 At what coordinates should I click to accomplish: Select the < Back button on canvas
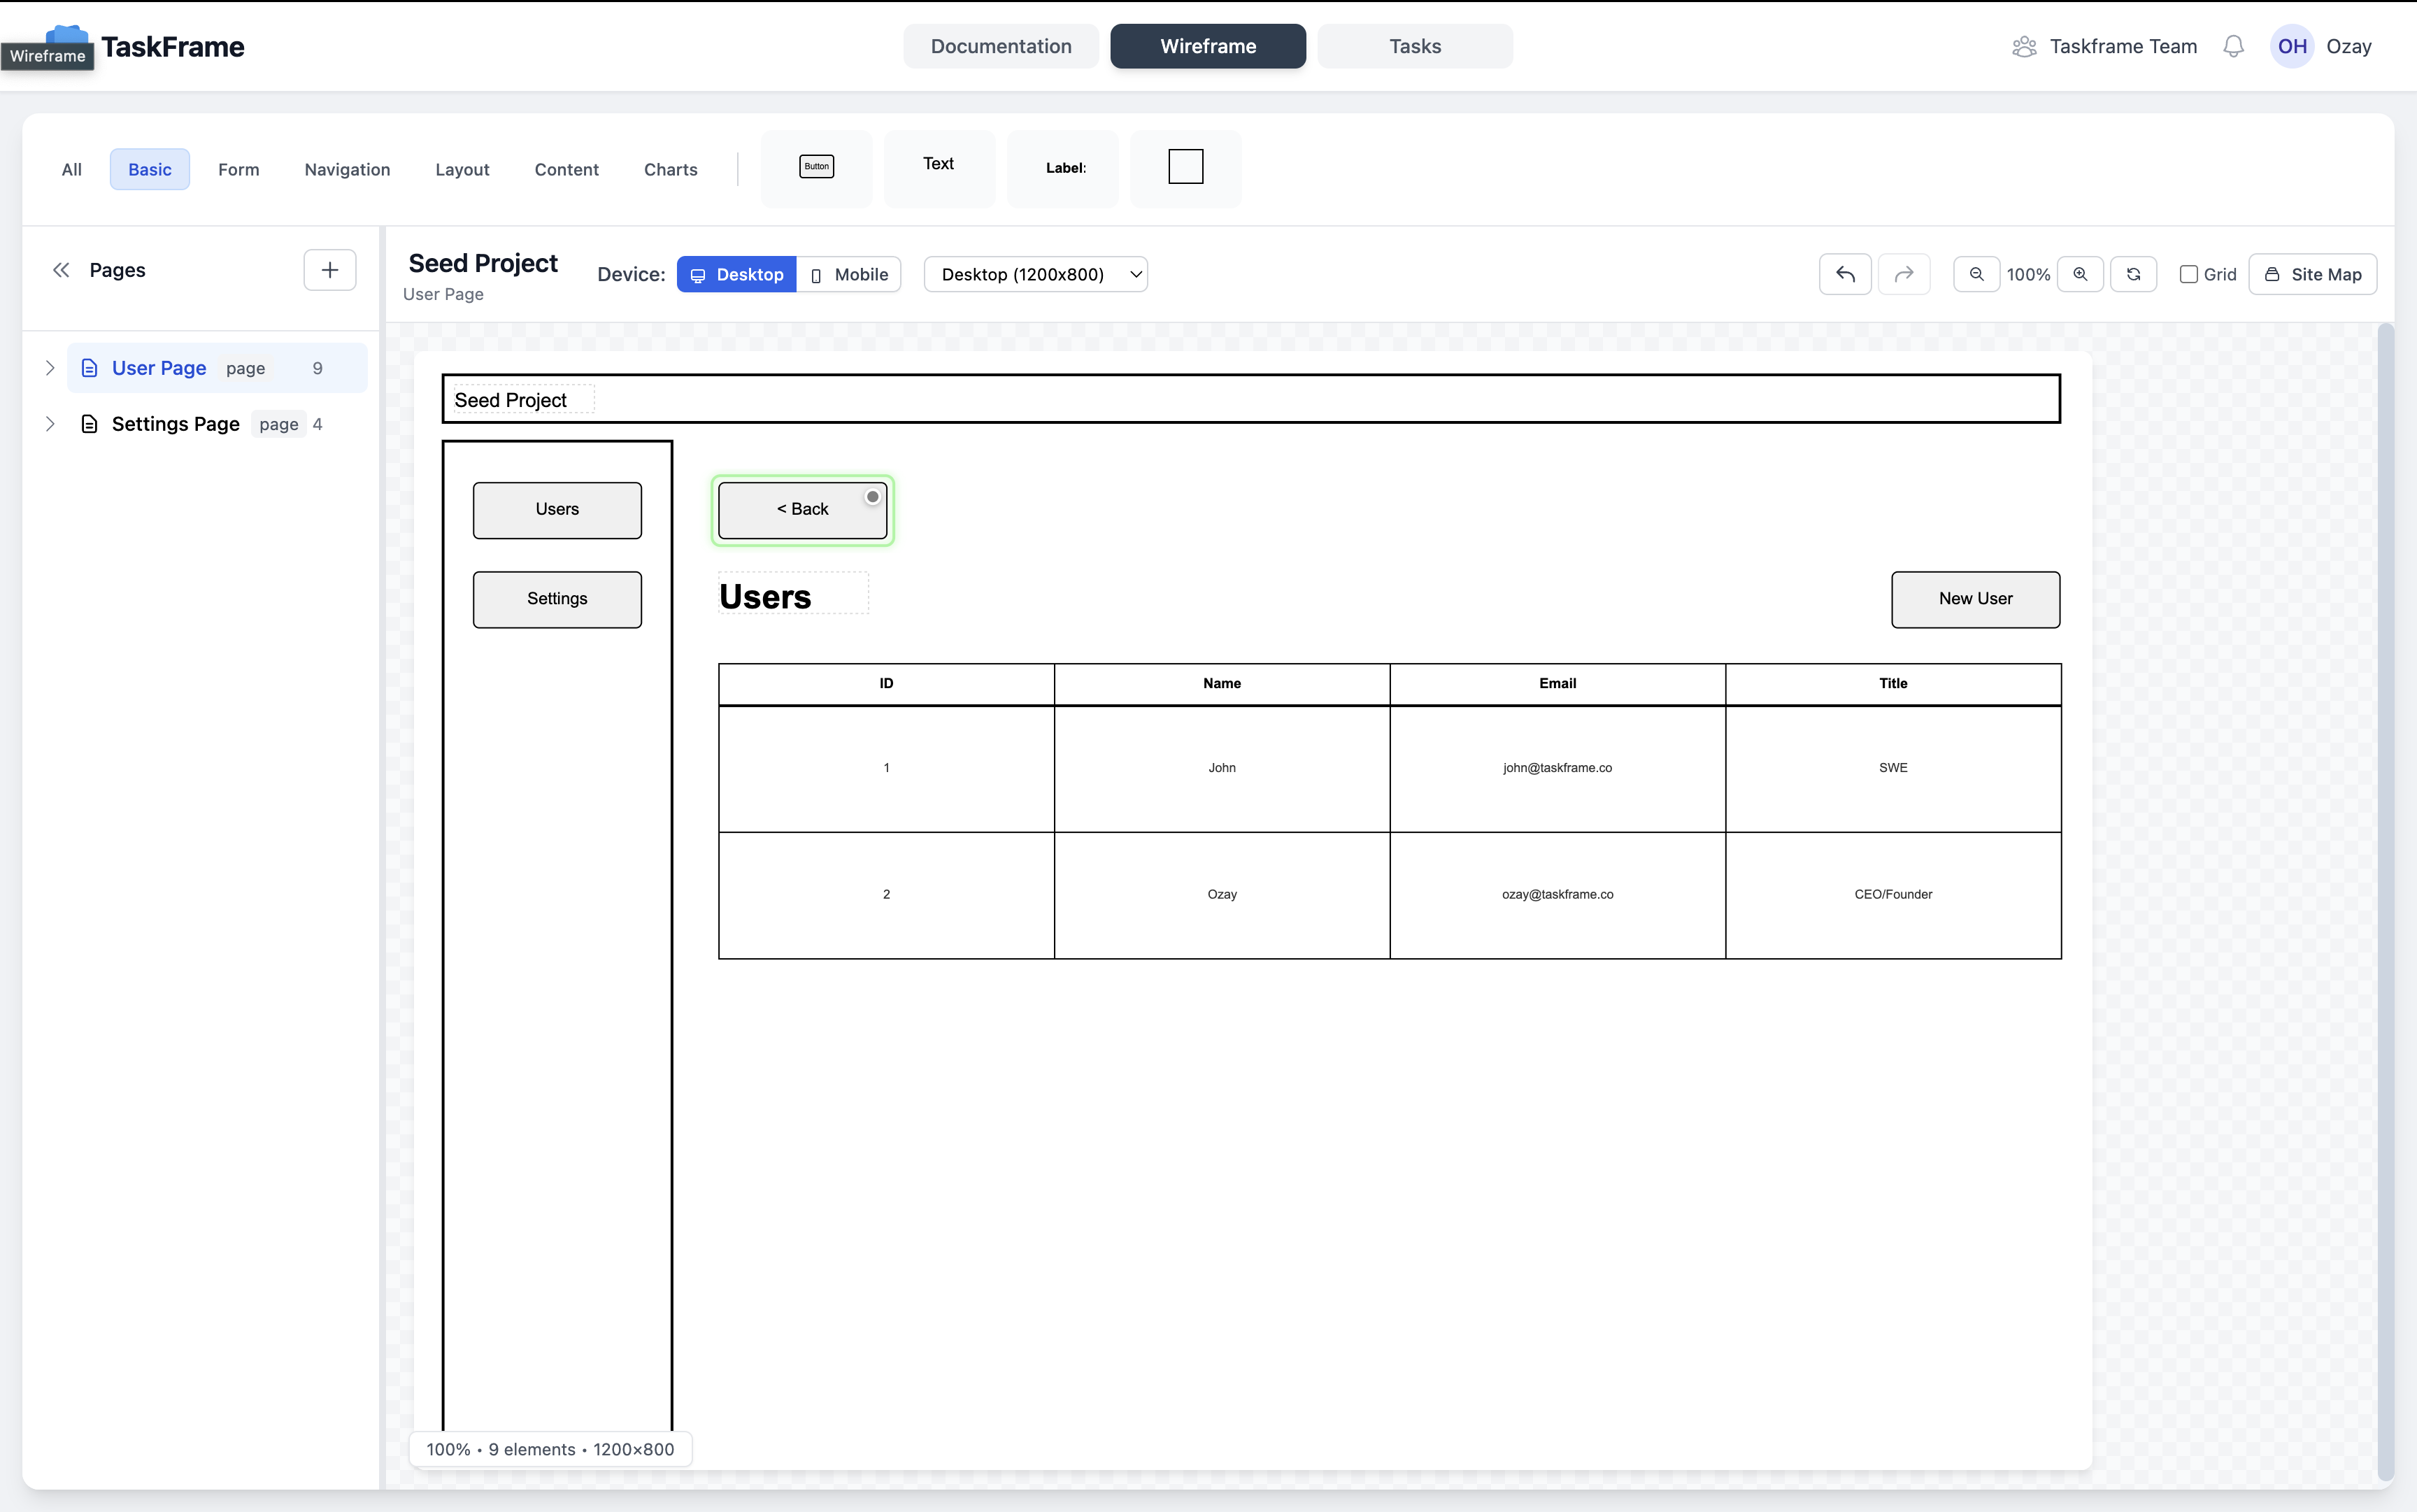[x=802, y=510]
